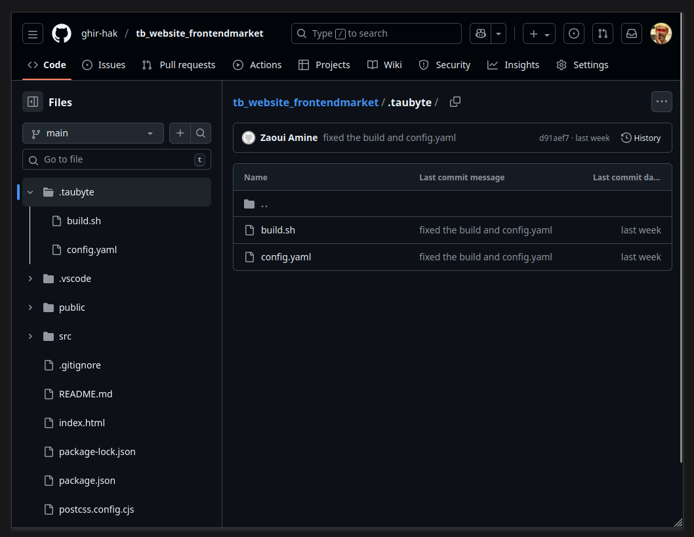This screenshot has height=537, width=694.
Task: Expand the .vscode folder
Action: tap(30, 279)
